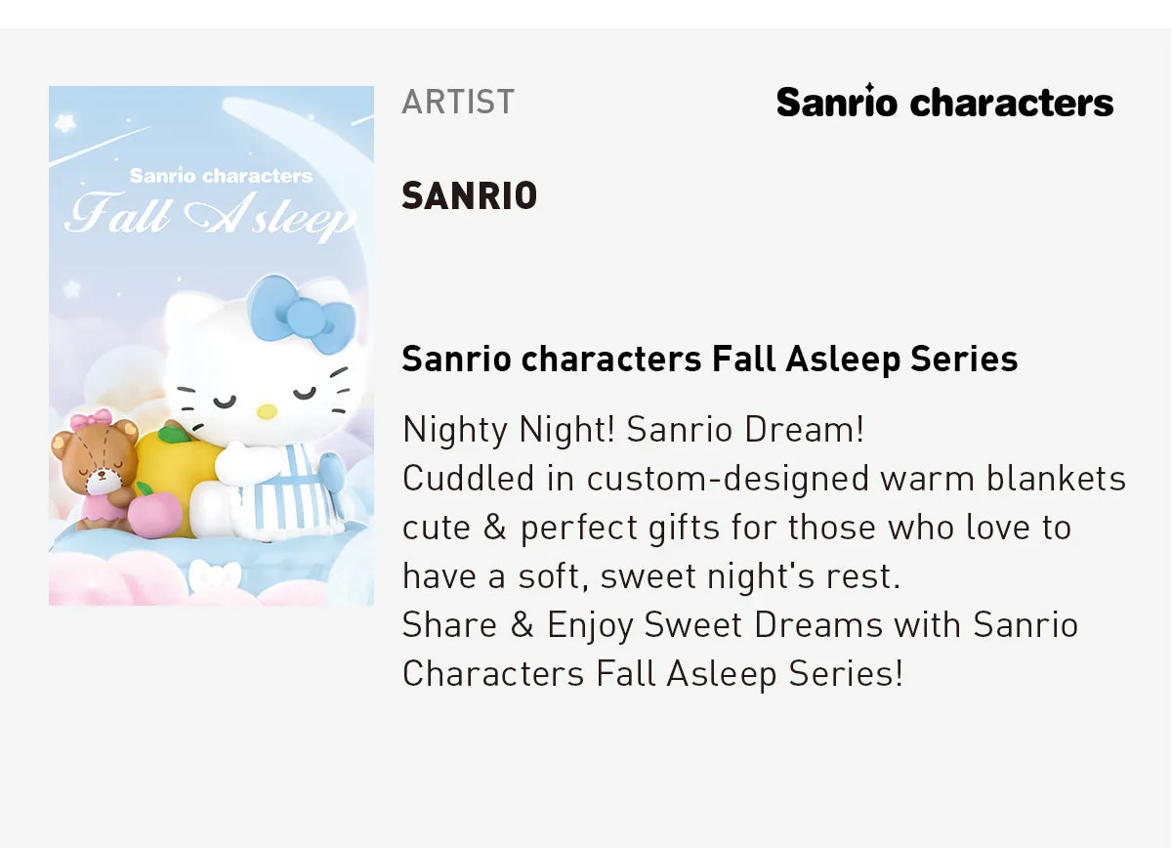Click the 'Fall Asleep' script title

click(210, 215)
